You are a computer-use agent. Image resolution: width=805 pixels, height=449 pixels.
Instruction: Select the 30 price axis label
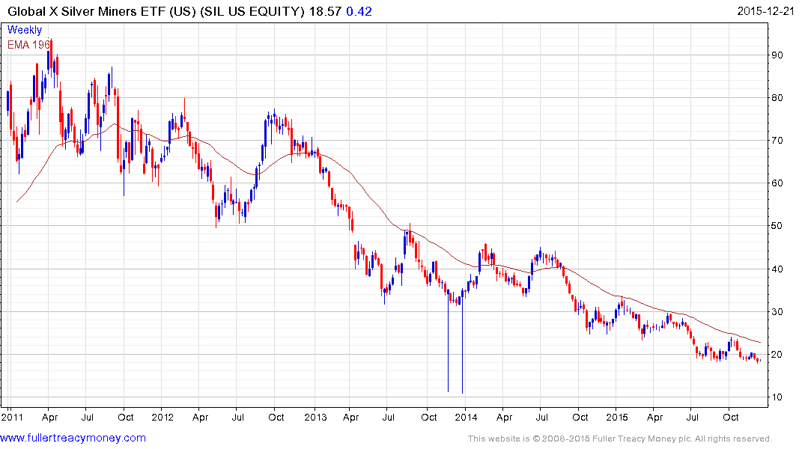[x=777, y=312]
